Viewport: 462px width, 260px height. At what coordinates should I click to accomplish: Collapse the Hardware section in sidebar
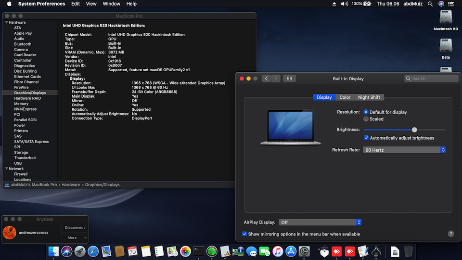(x=6, y=23)
